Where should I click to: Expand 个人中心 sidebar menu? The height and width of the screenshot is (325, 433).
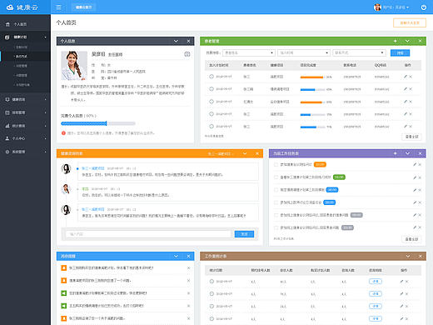pos(25,138)
